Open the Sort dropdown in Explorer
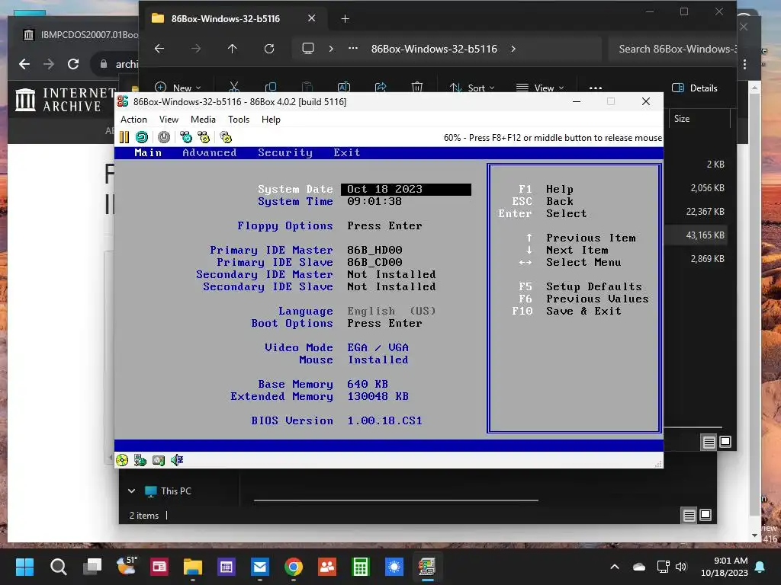This screenshot has width=781, height=585. click(x=471, y=88)
